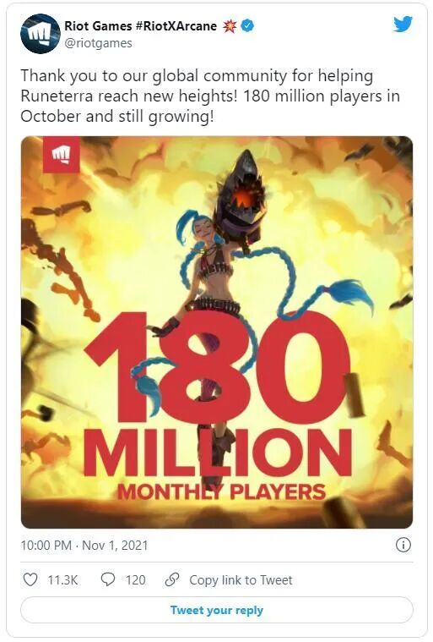The width and height of the screenshot is (433, 642).
Task: Click the explosion emoji beside #RiotXArcane
Action: pos(230,26)
